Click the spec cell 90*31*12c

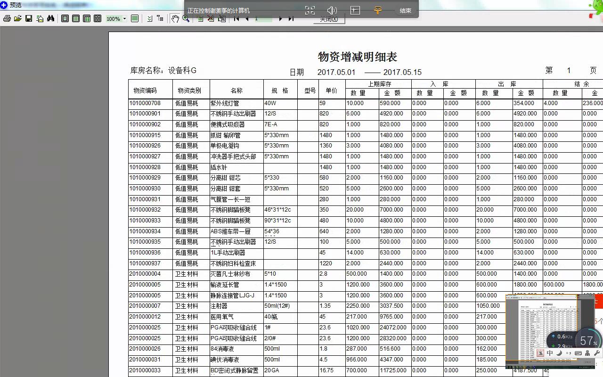tap(277, 221)
